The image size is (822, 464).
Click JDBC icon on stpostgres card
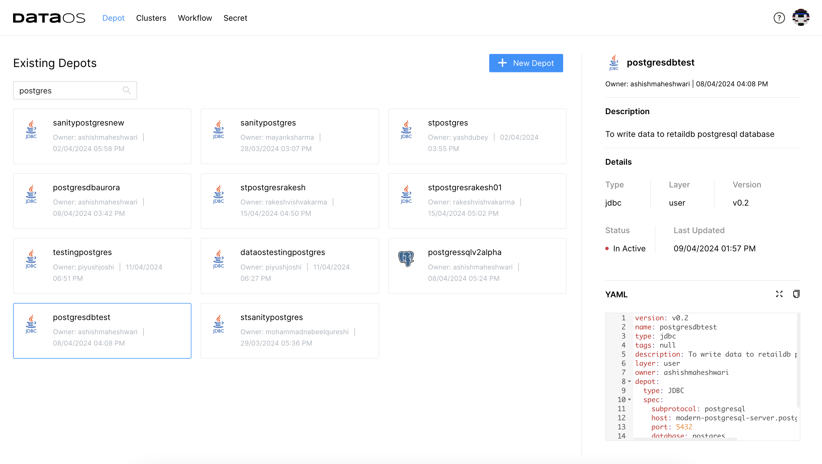(406, 129)
